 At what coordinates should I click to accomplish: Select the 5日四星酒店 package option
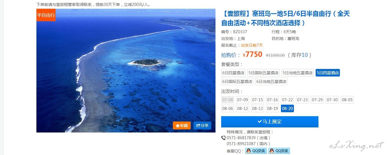click(x=328, y=73)
